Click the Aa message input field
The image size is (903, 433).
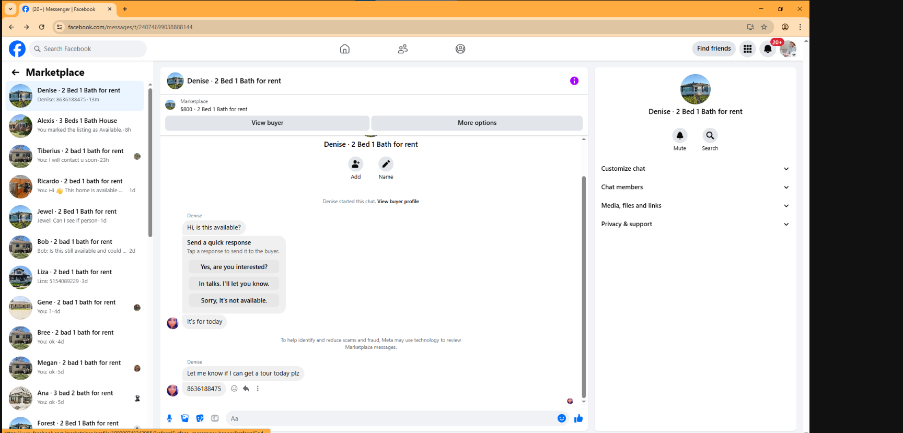coord(391,418)
